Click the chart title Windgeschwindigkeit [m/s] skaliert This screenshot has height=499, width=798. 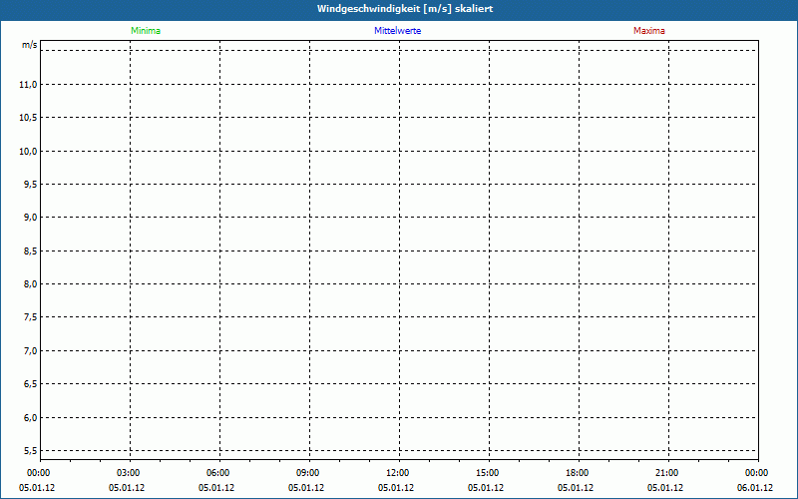tap(405, 9)
